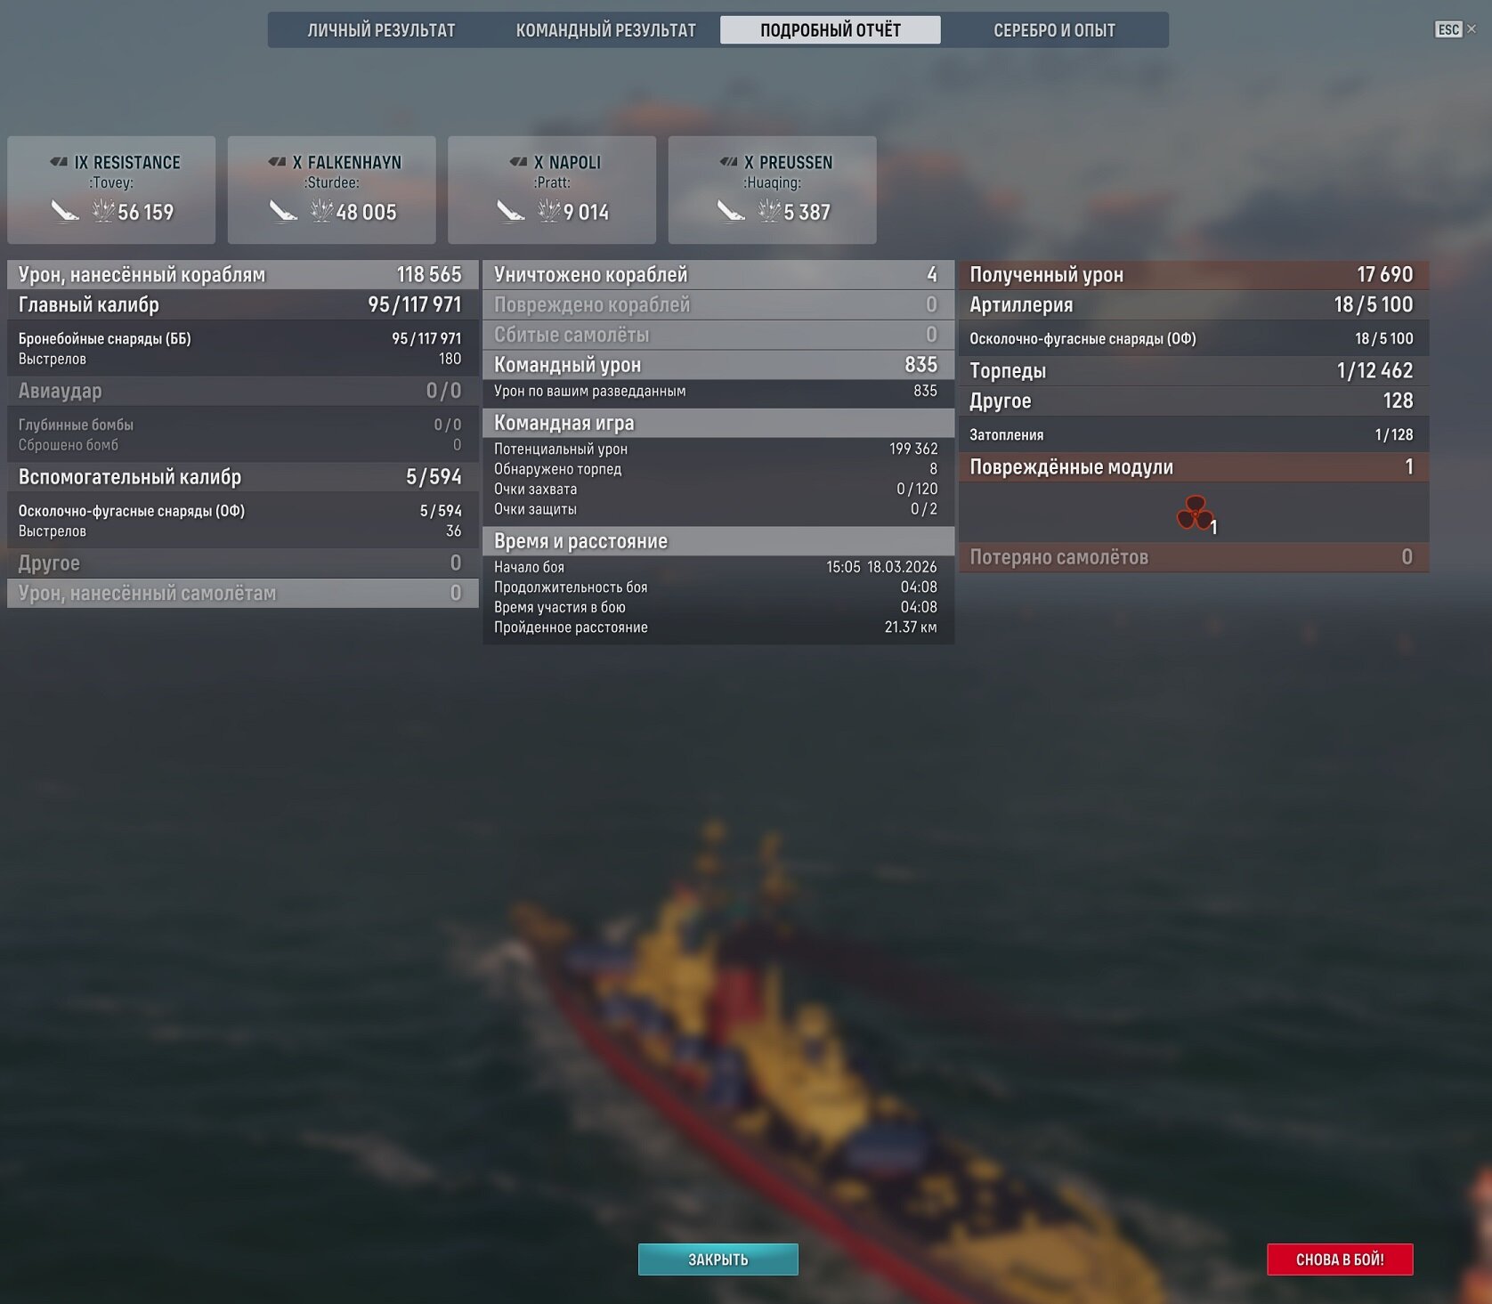Click the damage splash icon beside 48 005
Image resolution: width=1492 pixels, height=1304 pixels.
pyautogui.click(x=321, y=211)
